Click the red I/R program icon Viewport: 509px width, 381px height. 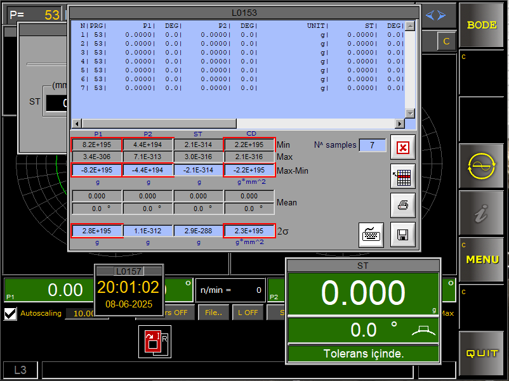coord(155,342)
